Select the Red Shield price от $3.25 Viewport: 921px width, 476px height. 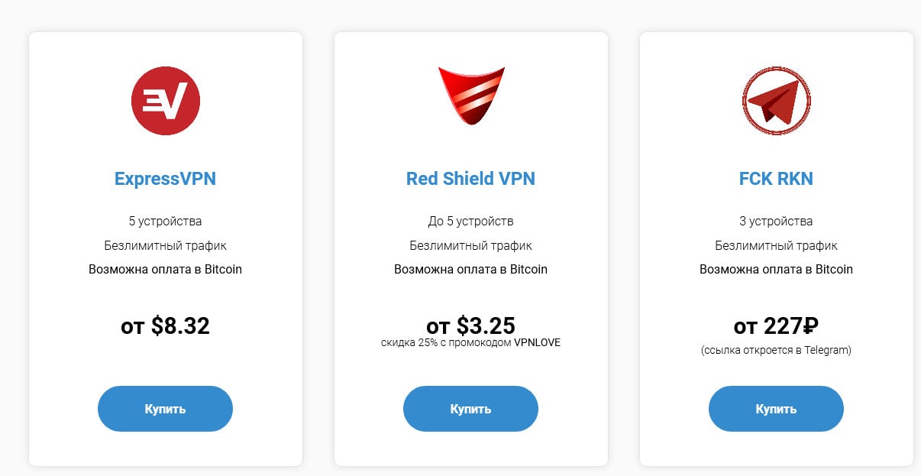click(470, 326)
